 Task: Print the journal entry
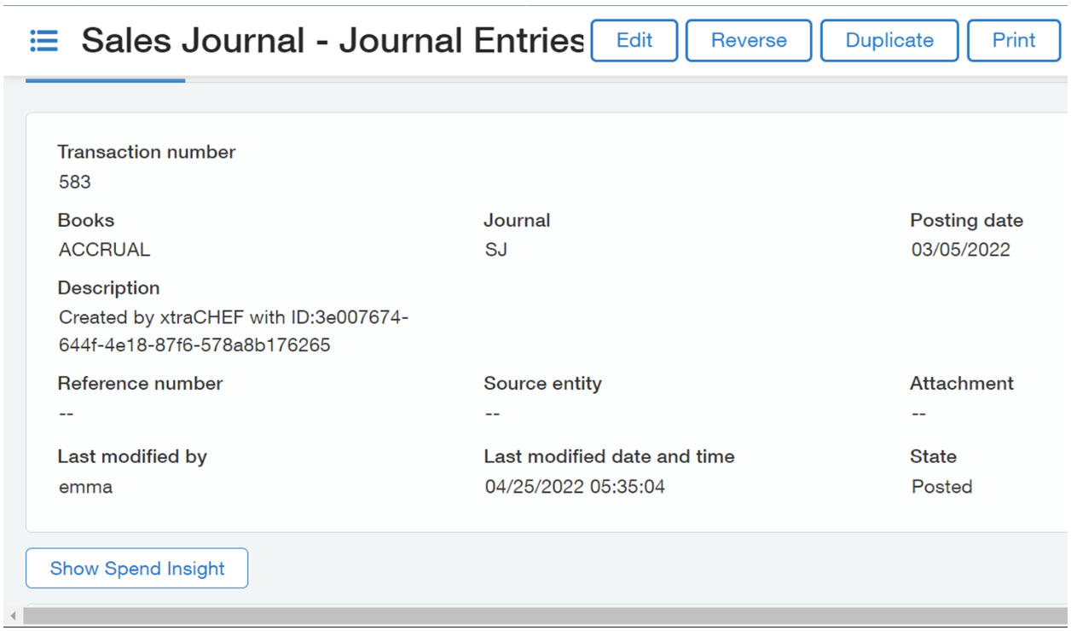point(1013,40)
